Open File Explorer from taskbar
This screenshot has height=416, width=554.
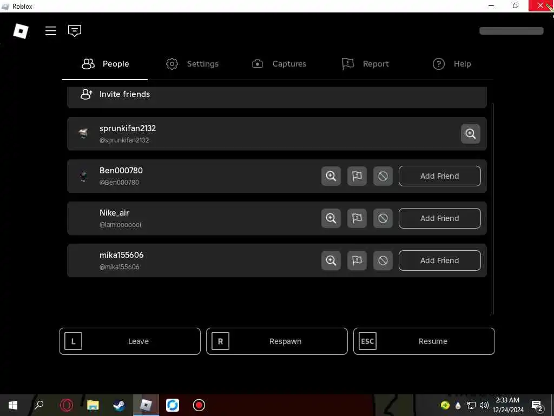(x=93, y=405)
